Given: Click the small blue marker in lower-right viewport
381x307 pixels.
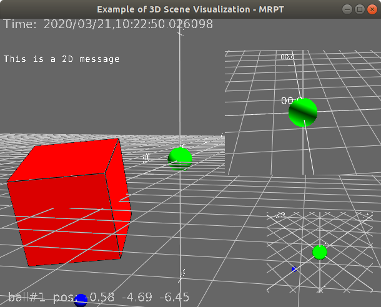Looking at the screenshot, I should point(294,269).
